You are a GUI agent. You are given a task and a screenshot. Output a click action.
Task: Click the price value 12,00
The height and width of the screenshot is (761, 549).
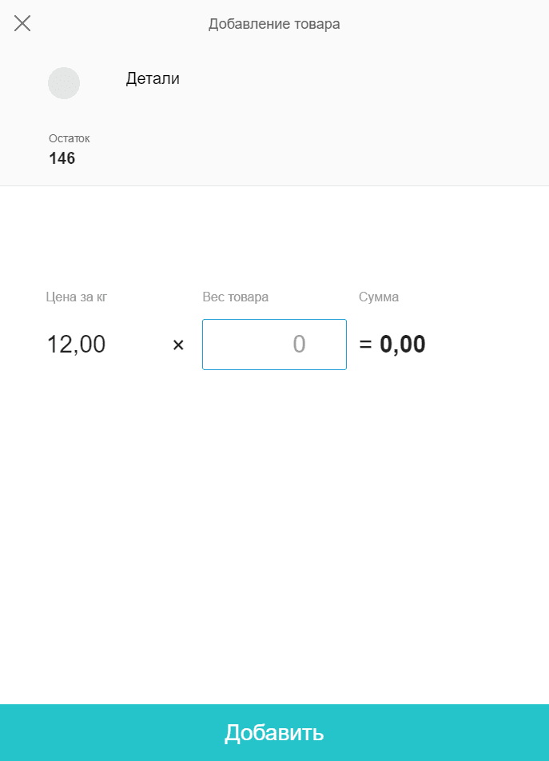click(x=77, y=345)
